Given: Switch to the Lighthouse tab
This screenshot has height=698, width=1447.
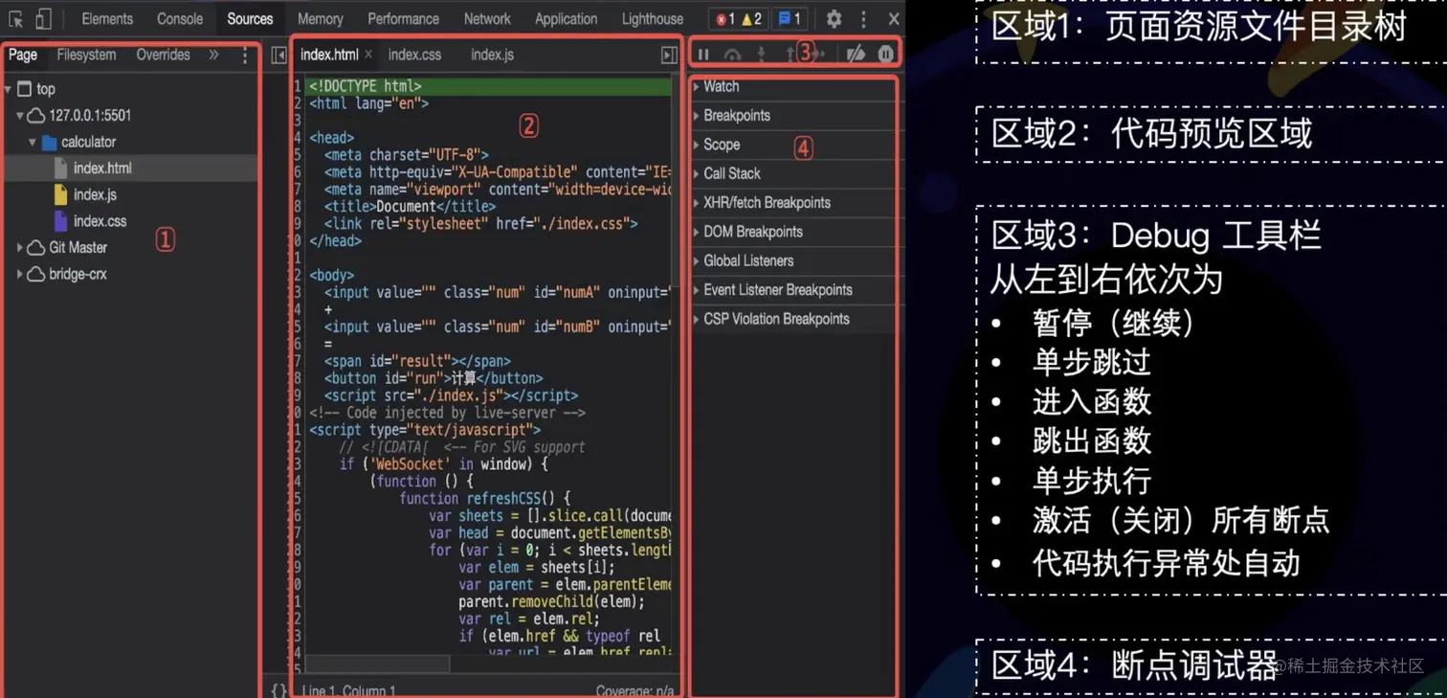Looking at the screenshot, I should (653, 19).
